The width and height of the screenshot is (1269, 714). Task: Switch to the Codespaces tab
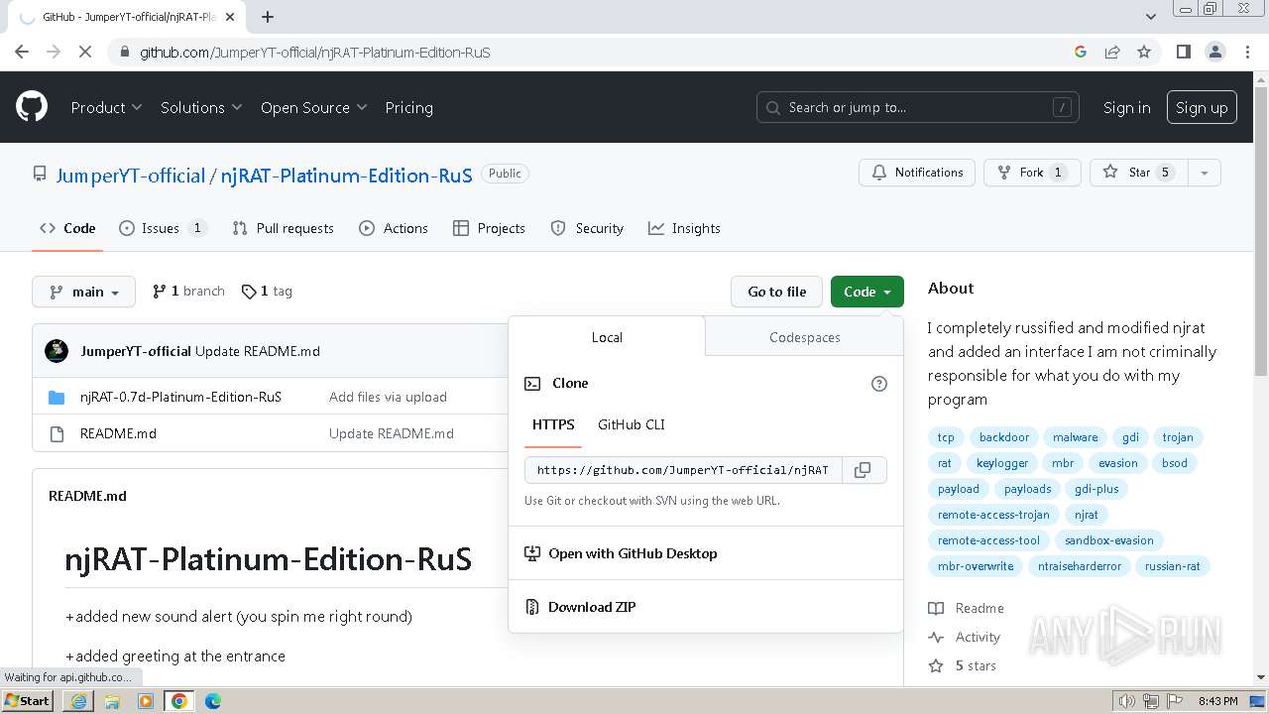point(804,337)
